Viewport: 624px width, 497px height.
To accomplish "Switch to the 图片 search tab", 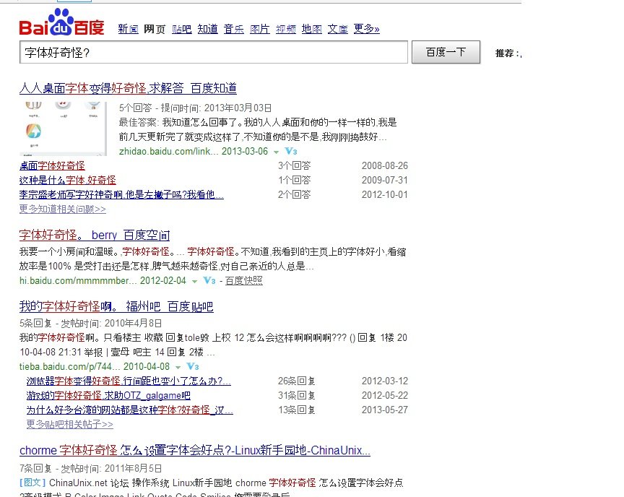I will click(x=259, y=29).
